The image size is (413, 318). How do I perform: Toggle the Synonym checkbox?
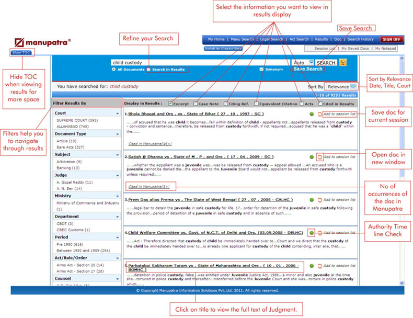261,69
